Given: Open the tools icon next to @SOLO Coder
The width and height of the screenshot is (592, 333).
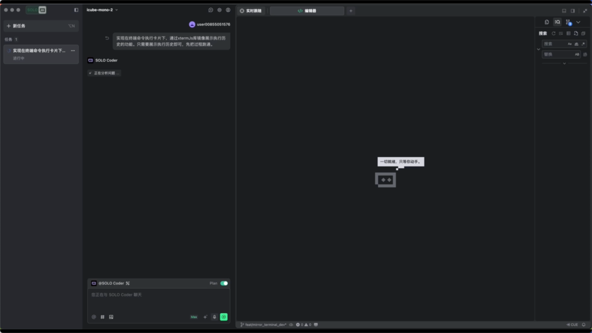Looking at the screenshot, I should [x=128, y=283].
